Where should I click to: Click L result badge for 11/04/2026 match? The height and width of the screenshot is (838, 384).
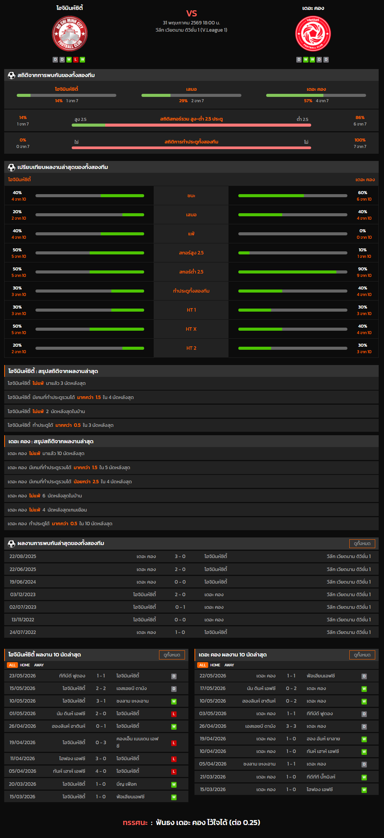(x=174, y=759)
